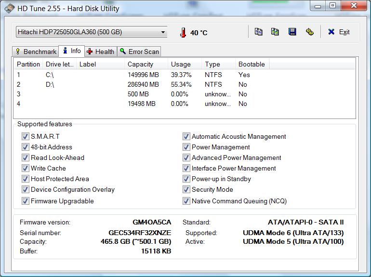This screenshot has height=277, width=371.
Task: Toggle the S.M.A.R.T checkbox
Action: [x=26, y=136]
